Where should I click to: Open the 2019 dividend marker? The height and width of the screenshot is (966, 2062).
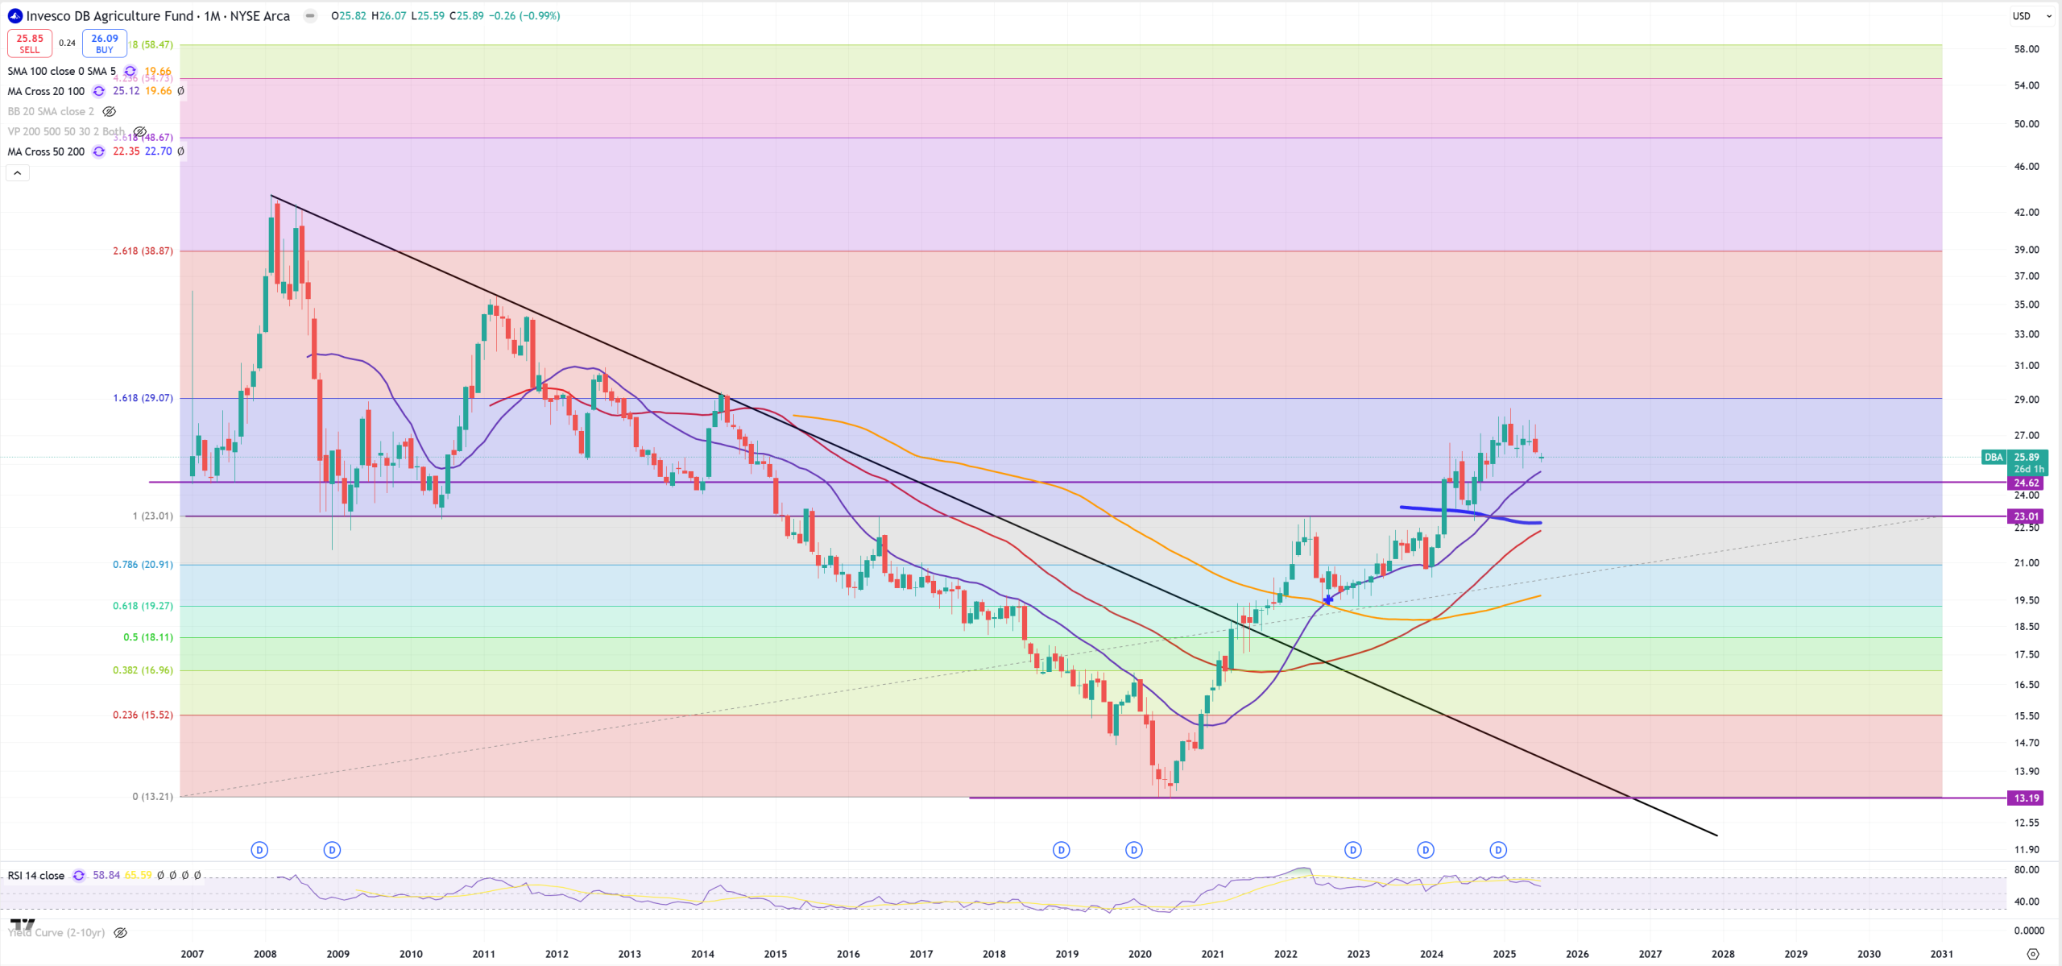(1062, 850)
